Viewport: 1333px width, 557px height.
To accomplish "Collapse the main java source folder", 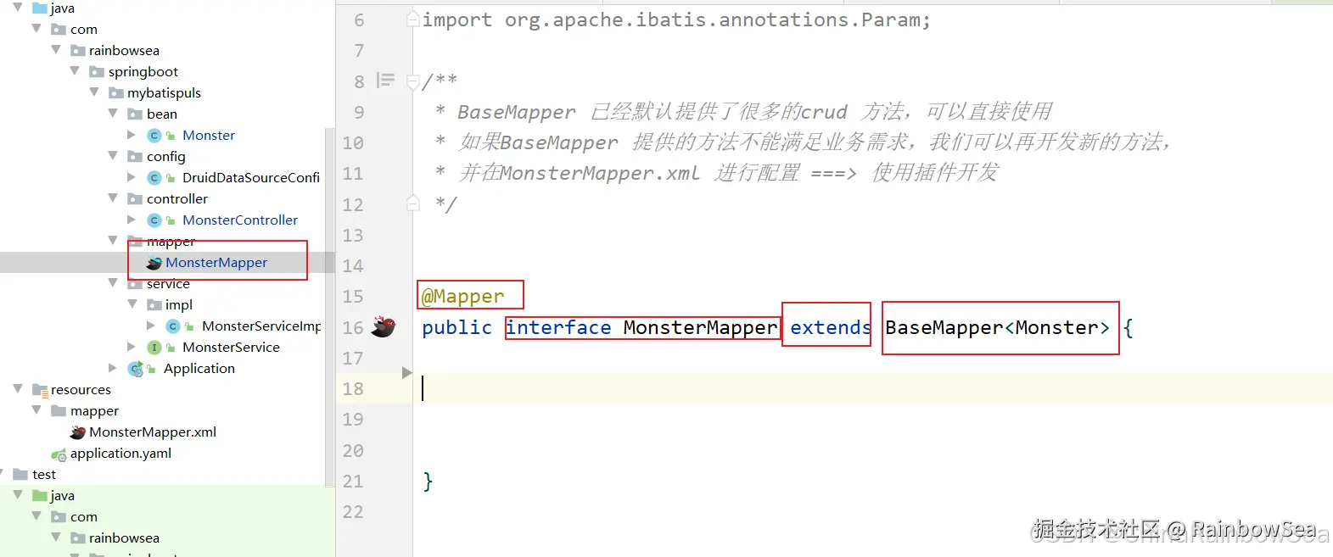I will click(17, 8).
